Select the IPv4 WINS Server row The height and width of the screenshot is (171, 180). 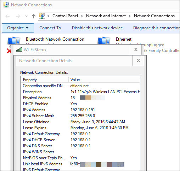(x=80, y=152)
